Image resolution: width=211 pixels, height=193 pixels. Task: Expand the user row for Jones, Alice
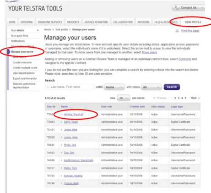61,138
